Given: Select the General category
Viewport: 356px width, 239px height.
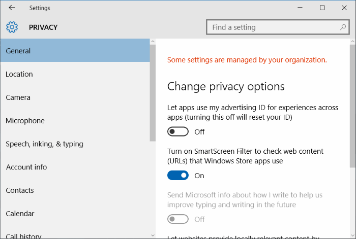Looking at the screenshot, I should (75, 51).
